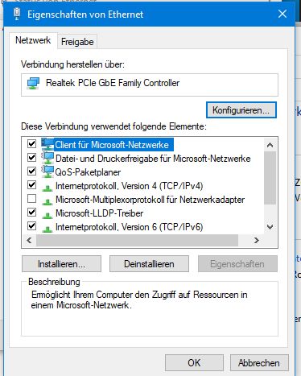Click the Realtek controller adapter icon
301x376 pixels.
(33, 84)
